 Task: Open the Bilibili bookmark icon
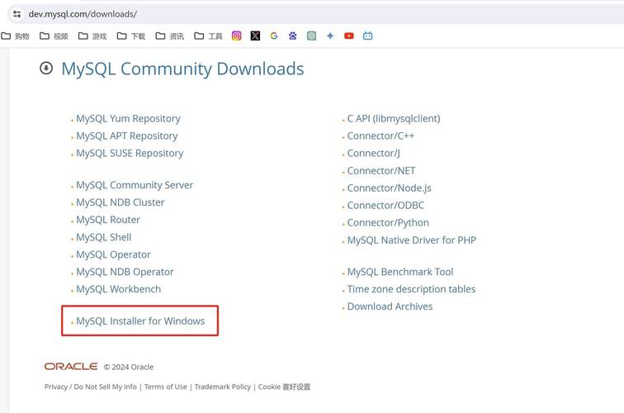point(368,36)
